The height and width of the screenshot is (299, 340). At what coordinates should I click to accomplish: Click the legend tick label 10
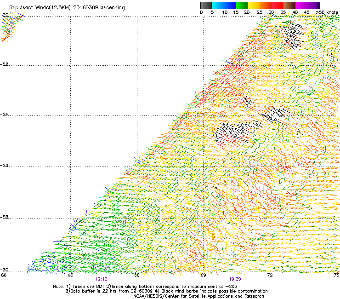click(x=225, y=12)
